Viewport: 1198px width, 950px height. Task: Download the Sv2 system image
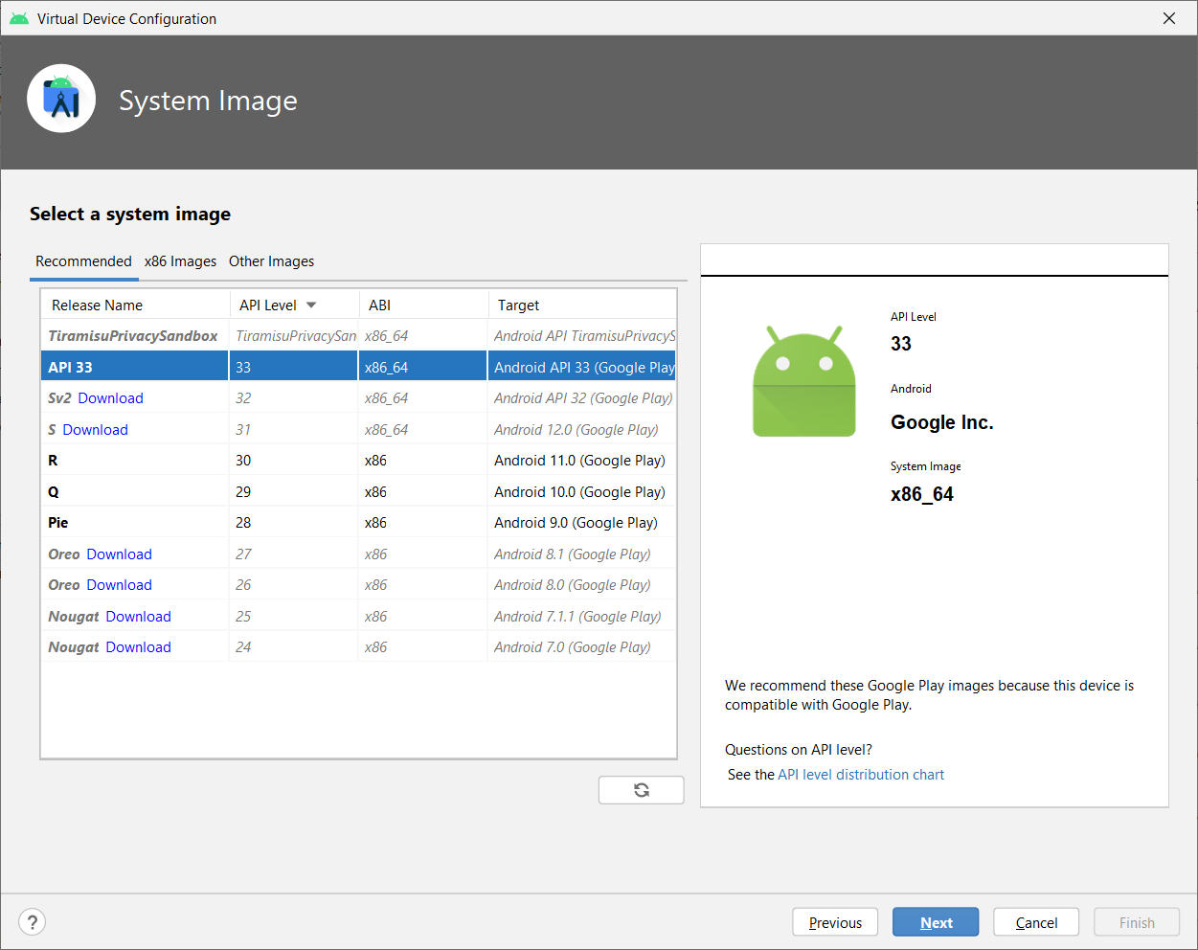coord(110,398)
